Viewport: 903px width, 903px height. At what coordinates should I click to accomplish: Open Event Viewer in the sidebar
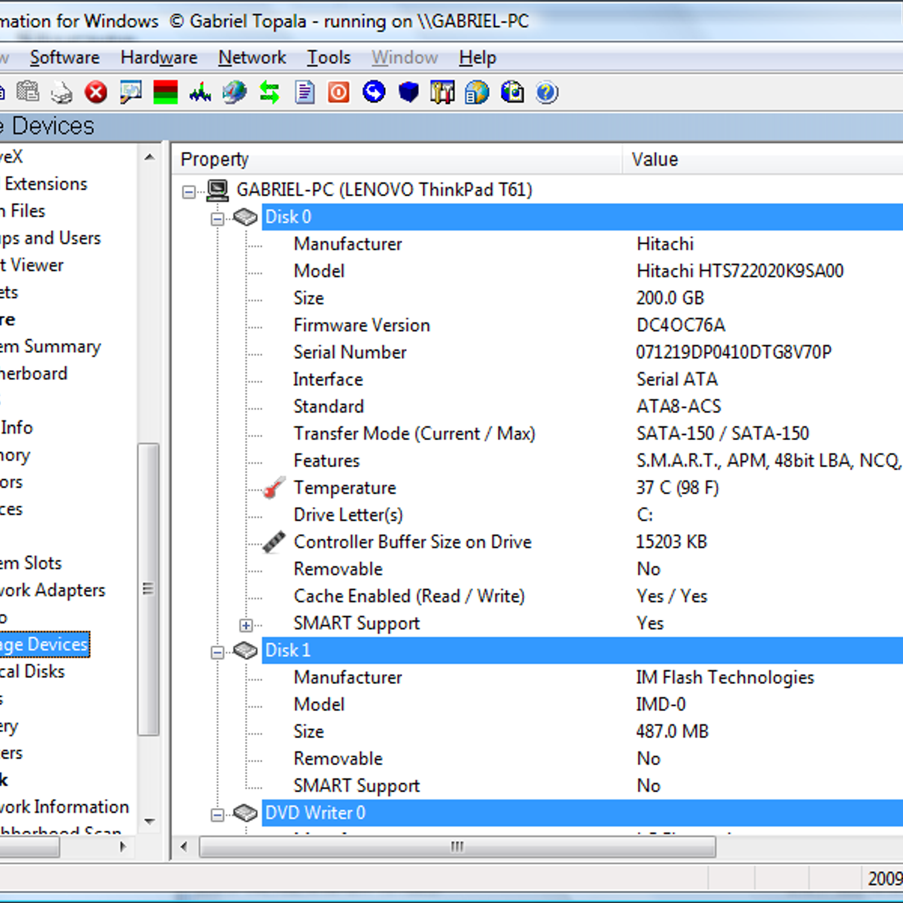coord(32,265)
